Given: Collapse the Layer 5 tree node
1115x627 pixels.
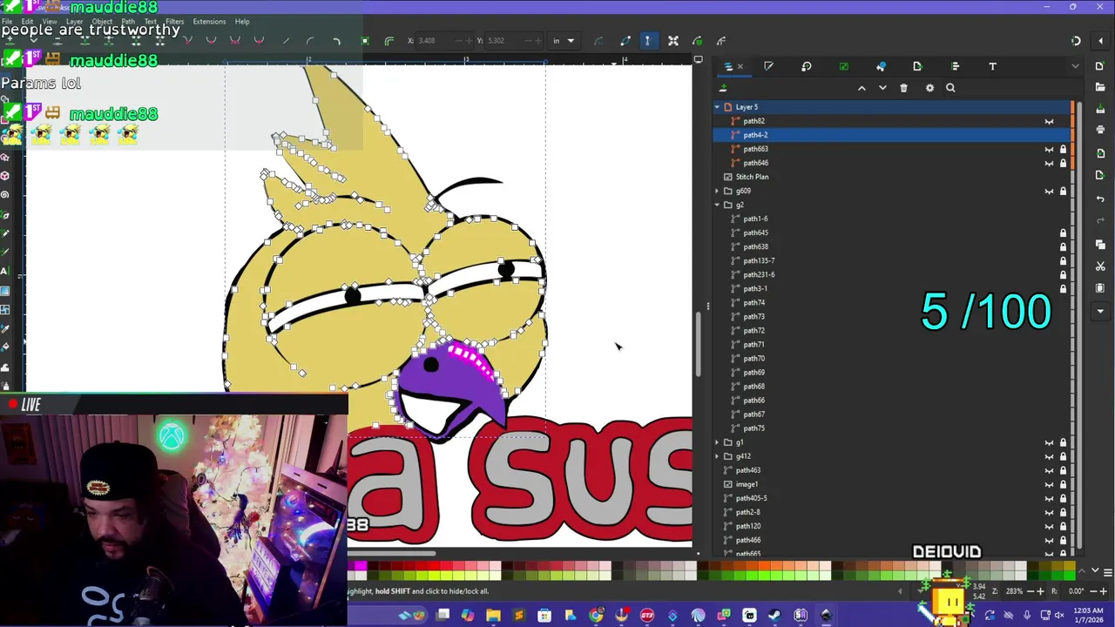Looking at the screenshot, I should click(x=717, y=107).
